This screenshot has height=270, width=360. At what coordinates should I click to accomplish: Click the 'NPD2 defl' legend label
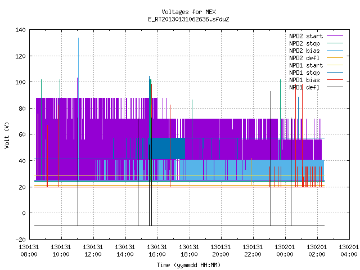pos(304,58)
